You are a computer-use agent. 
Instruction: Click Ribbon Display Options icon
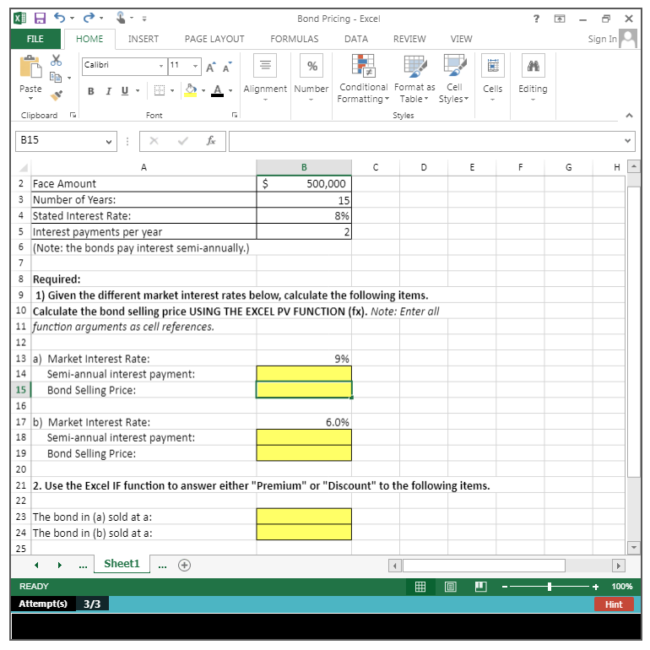560,19
